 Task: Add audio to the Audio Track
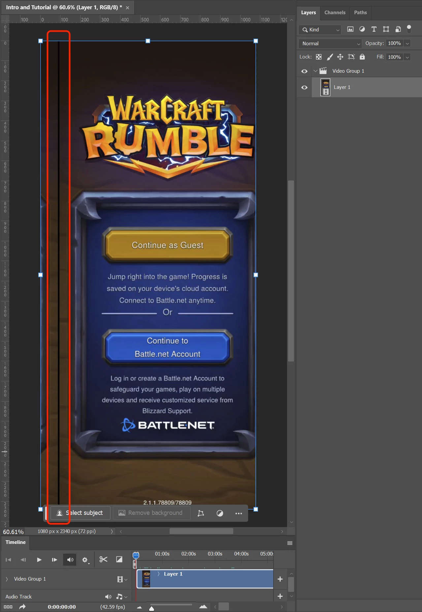pos(280,596)
